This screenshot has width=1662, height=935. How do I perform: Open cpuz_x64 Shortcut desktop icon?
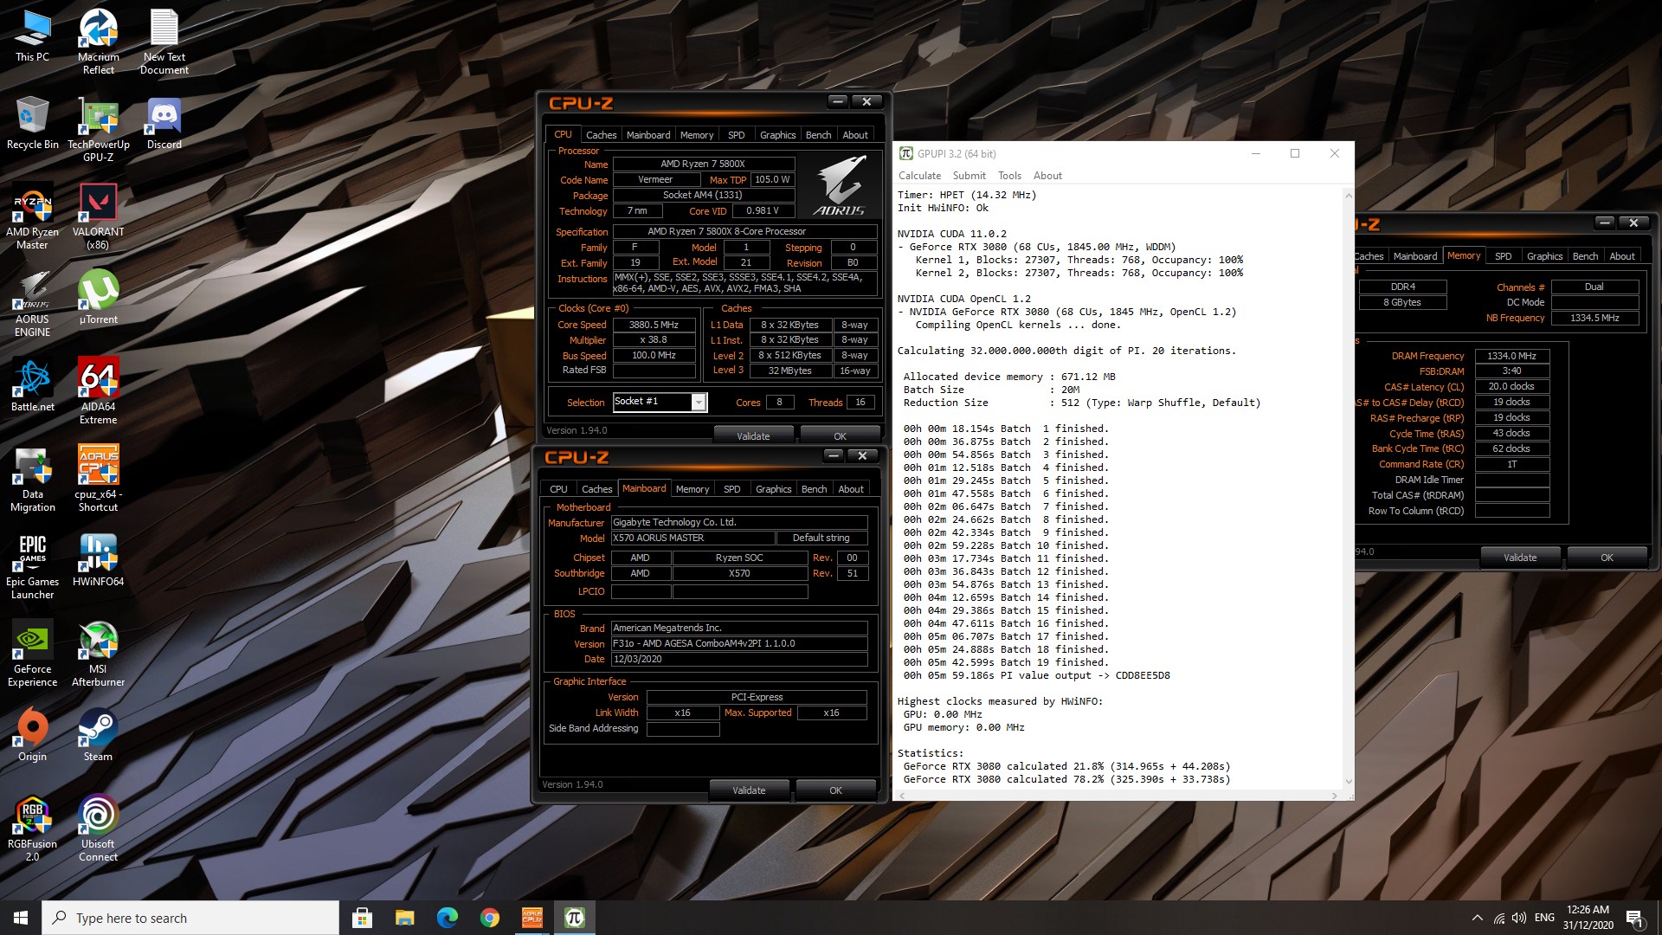click(99, 479)
